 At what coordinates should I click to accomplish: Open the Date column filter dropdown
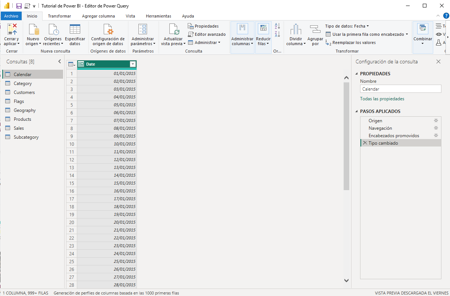(132, 64)
